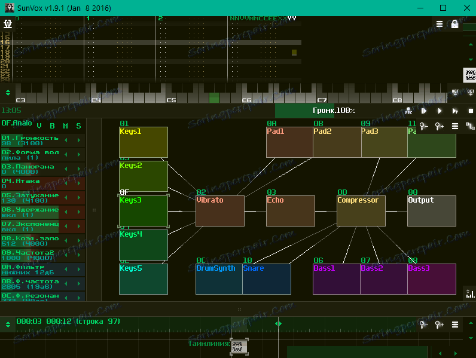Click the timeline scroll-down arrow

coord(471,338)
